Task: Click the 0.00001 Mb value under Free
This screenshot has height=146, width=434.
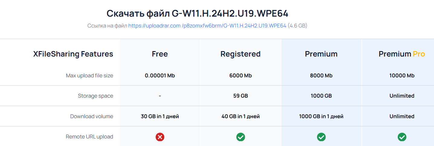Action: tap(160, 76)
